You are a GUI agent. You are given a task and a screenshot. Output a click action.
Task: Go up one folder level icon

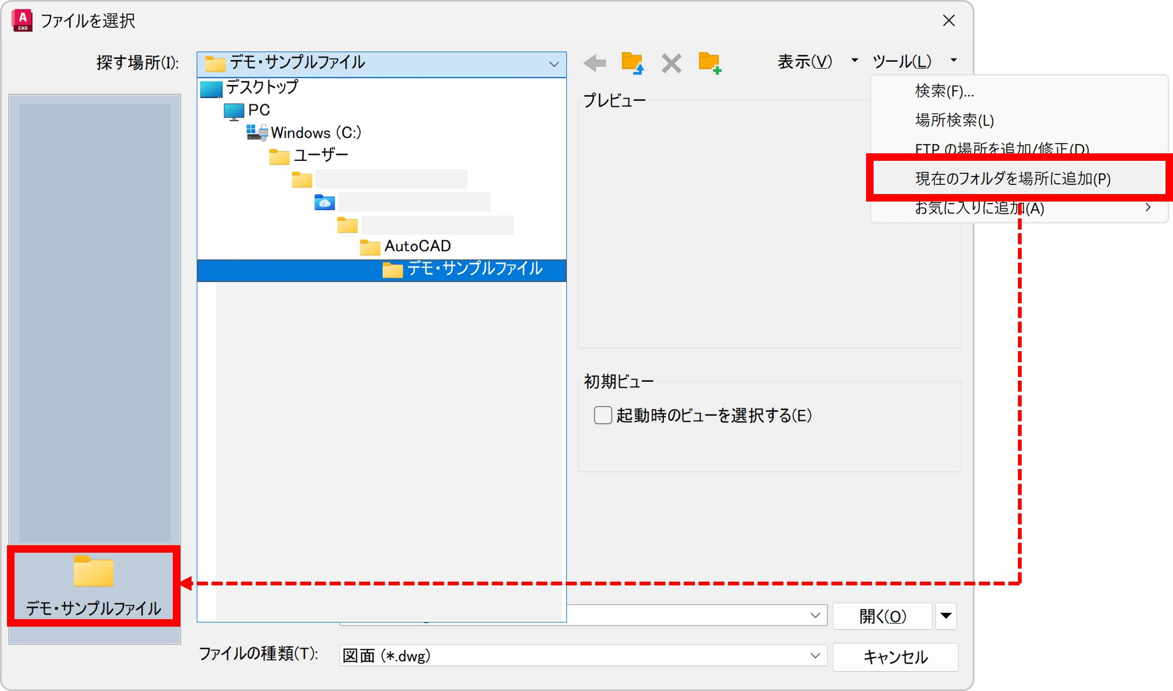tap(633, 63)
